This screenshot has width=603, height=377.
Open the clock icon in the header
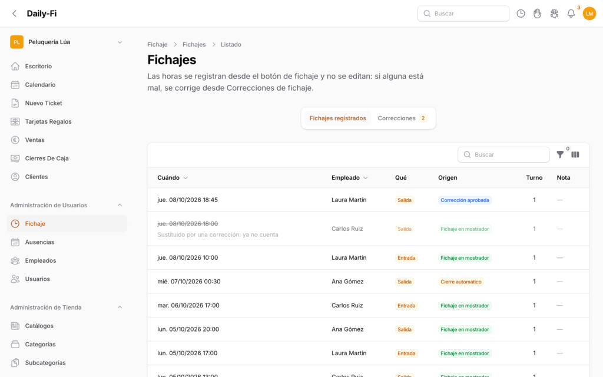click(x=521, y=14)
